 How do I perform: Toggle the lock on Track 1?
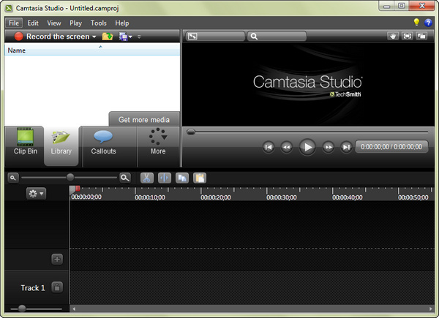pyautogui.click(x=57, y=287)
